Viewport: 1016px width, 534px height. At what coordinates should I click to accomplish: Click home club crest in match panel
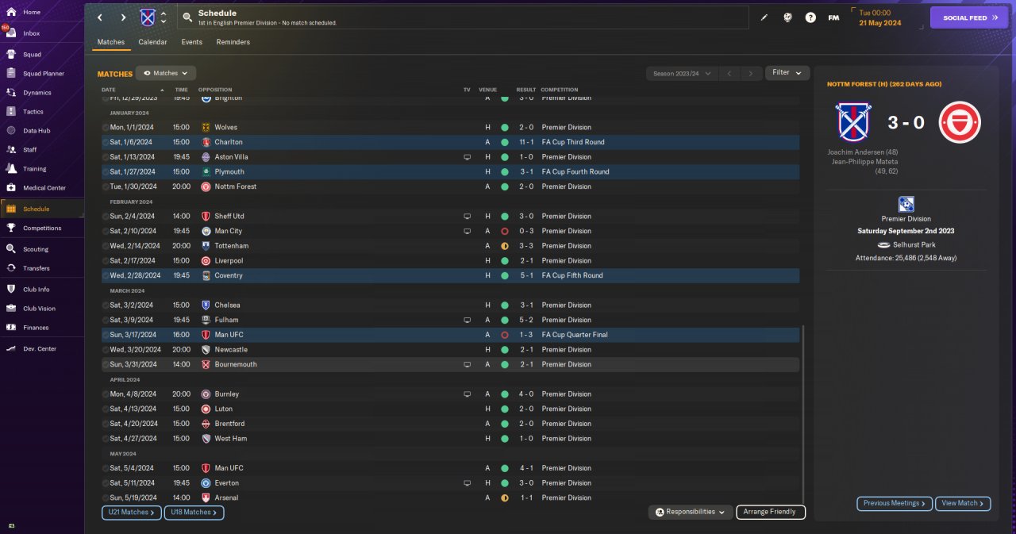(x=852, y=122)
